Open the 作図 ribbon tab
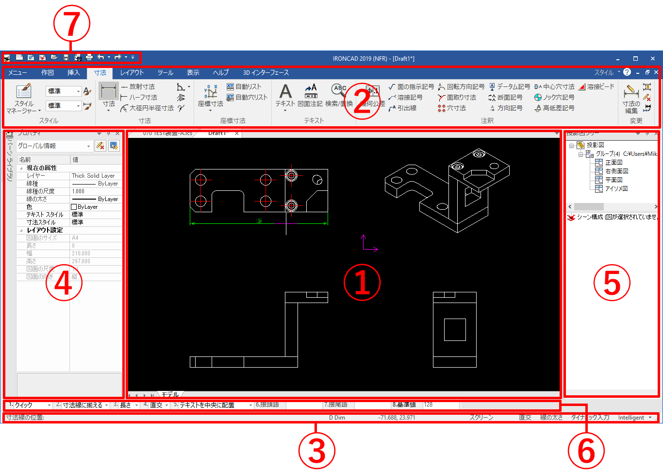663x473 pixels. click(x=48, y=73)
